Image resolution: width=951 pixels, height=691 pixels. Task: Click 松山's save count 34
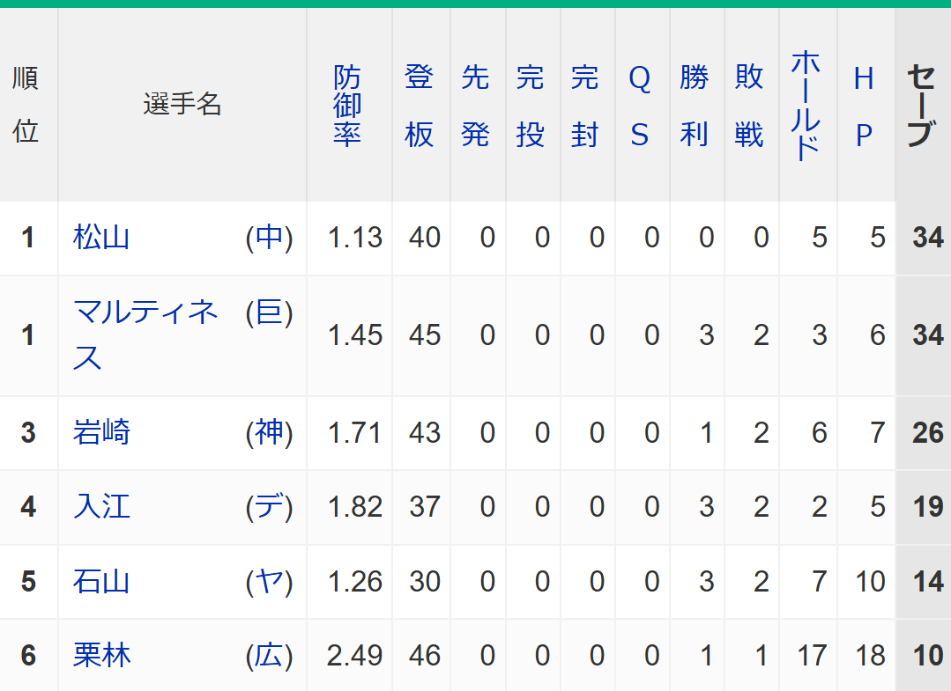(x=929, y=238)
